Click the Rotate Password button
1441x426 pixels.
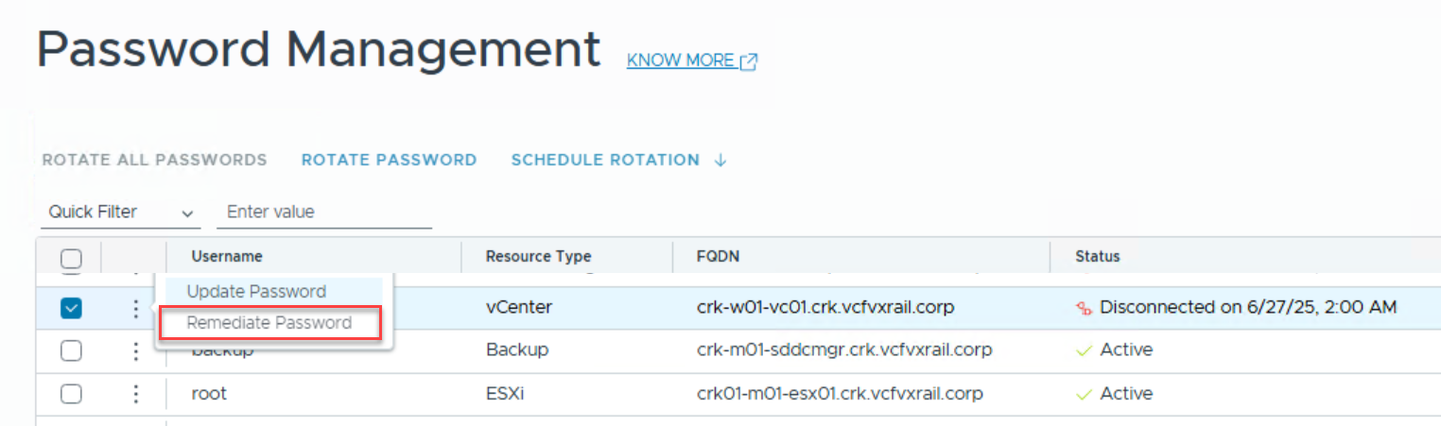(x=389, y=161)
